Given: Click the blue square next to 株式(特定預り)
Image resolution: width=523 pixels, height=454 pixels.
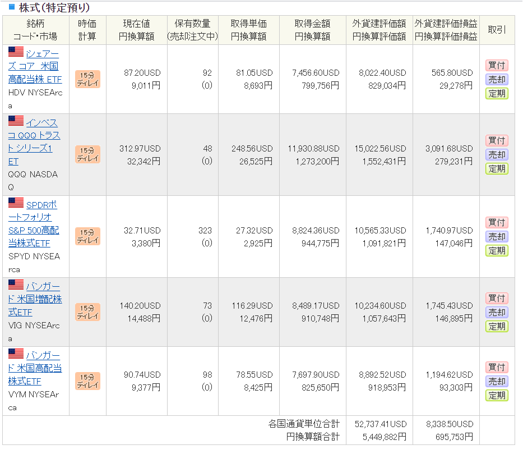Looking at the screenshot, I should [12, 7].
